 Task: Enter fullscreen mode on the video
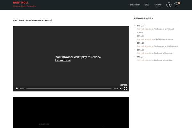[x=125, y=88]
